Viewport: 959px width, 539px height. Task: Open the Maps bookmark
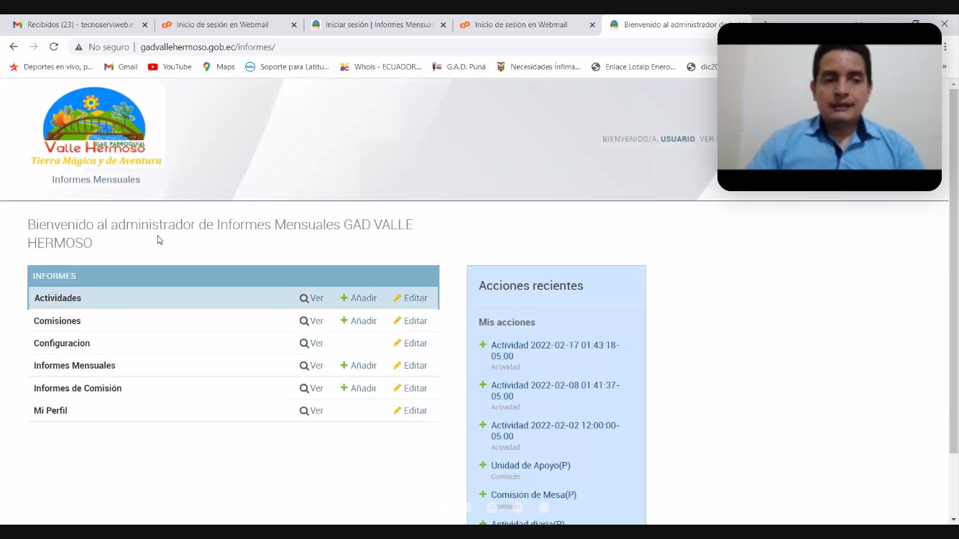coord(219,67)
